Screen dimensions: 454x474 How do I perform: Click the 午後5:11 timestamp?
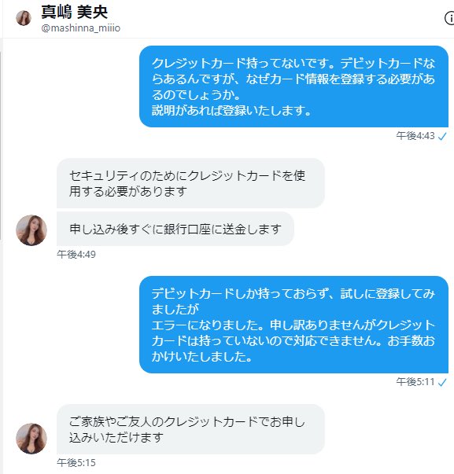(x=415, y=382)
